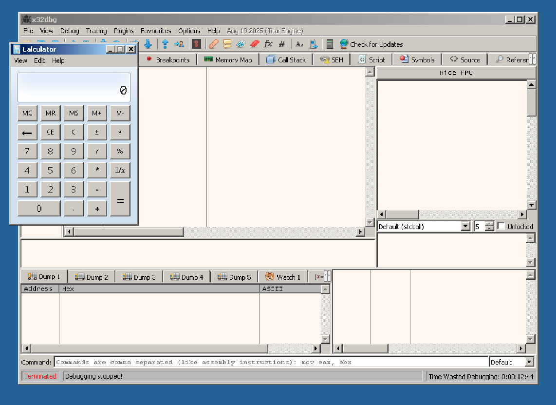The width and height of the screenshot is (556, 405).
Task: Click the x32dbg bug title bar icon
Action: [26, 19]
